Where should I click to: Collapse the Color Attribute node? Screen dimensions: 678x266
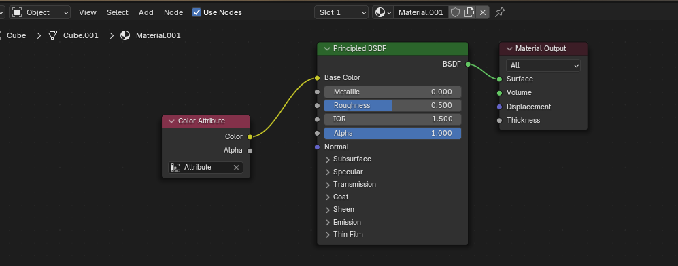[x=171, y=121]
